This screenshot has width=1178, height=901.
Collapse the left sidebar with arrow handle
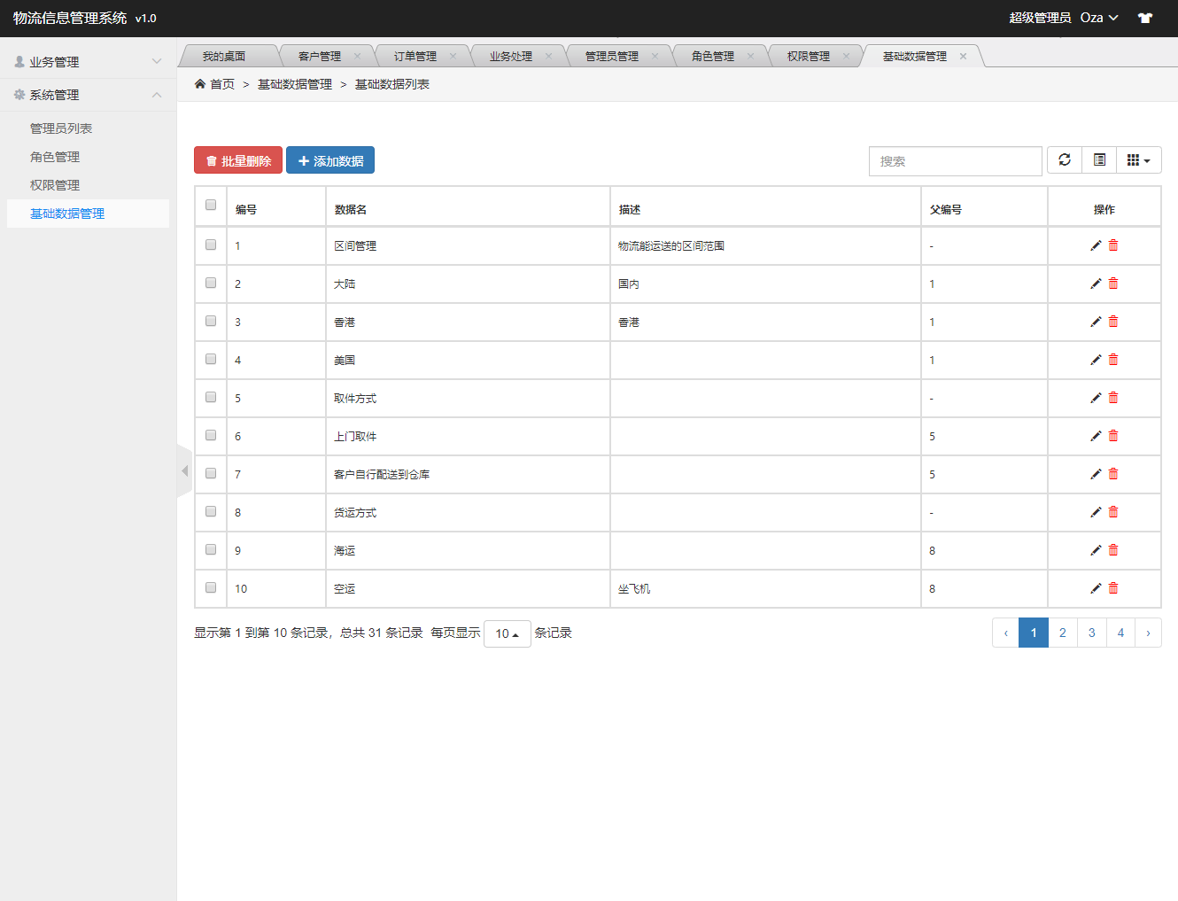pos(184,471)
